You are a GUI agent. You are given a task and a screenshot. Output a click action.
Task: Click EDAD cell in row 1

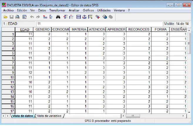24,34
